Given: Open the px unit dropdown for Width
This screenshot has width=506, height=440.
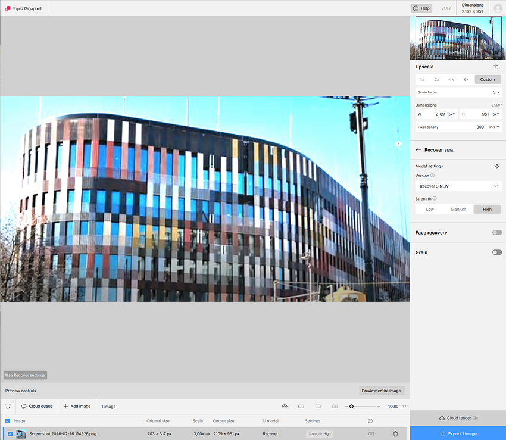Looking at the screenshot, I should [x=451, y=113].
